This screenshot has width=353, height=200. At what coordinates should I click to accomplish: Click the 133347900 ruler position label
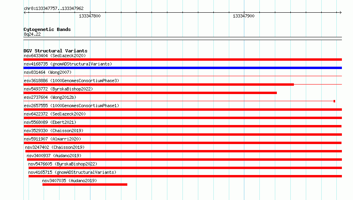click(244, 16)
